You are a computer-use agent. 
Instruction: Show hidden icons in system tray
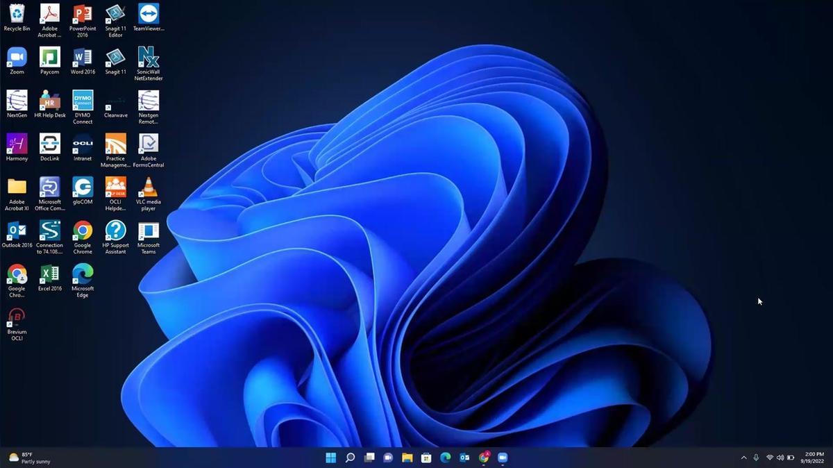(743, 458)
